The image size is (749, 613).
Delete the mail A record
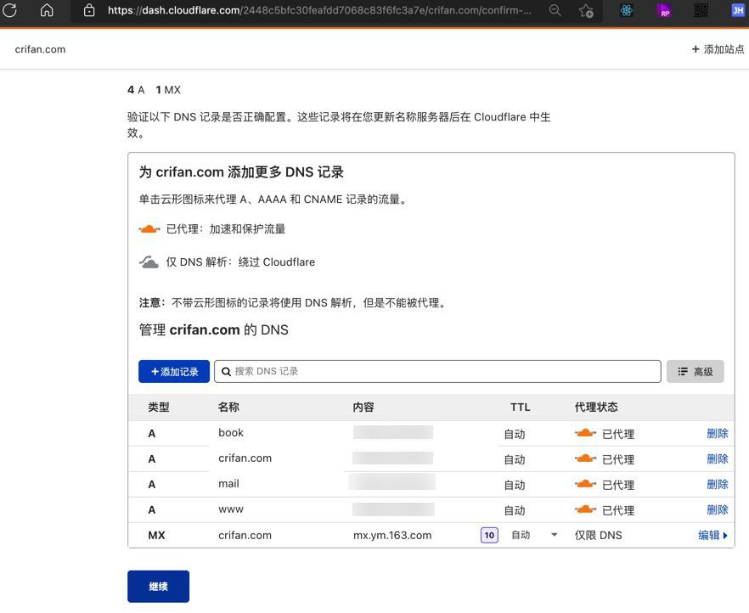pos(718,485)
